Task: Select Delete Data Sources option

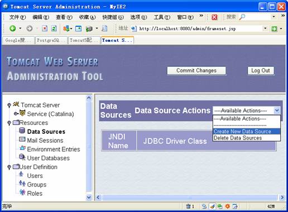Action: click(x=247, y=138)
